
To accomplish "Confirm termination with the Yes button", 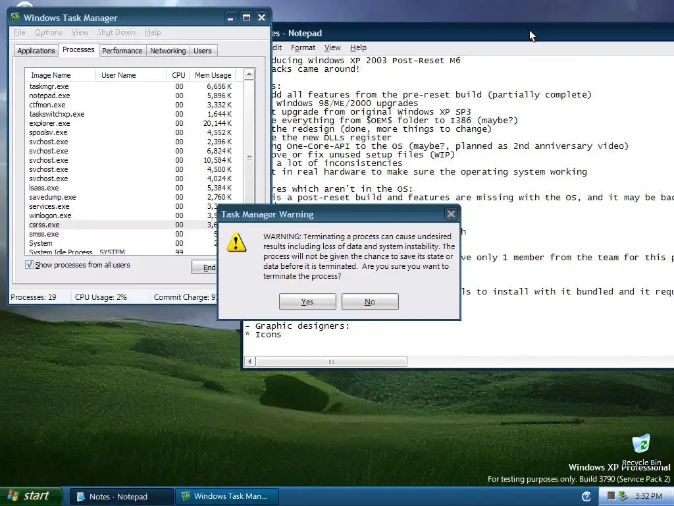I will [x=307, y=302].
